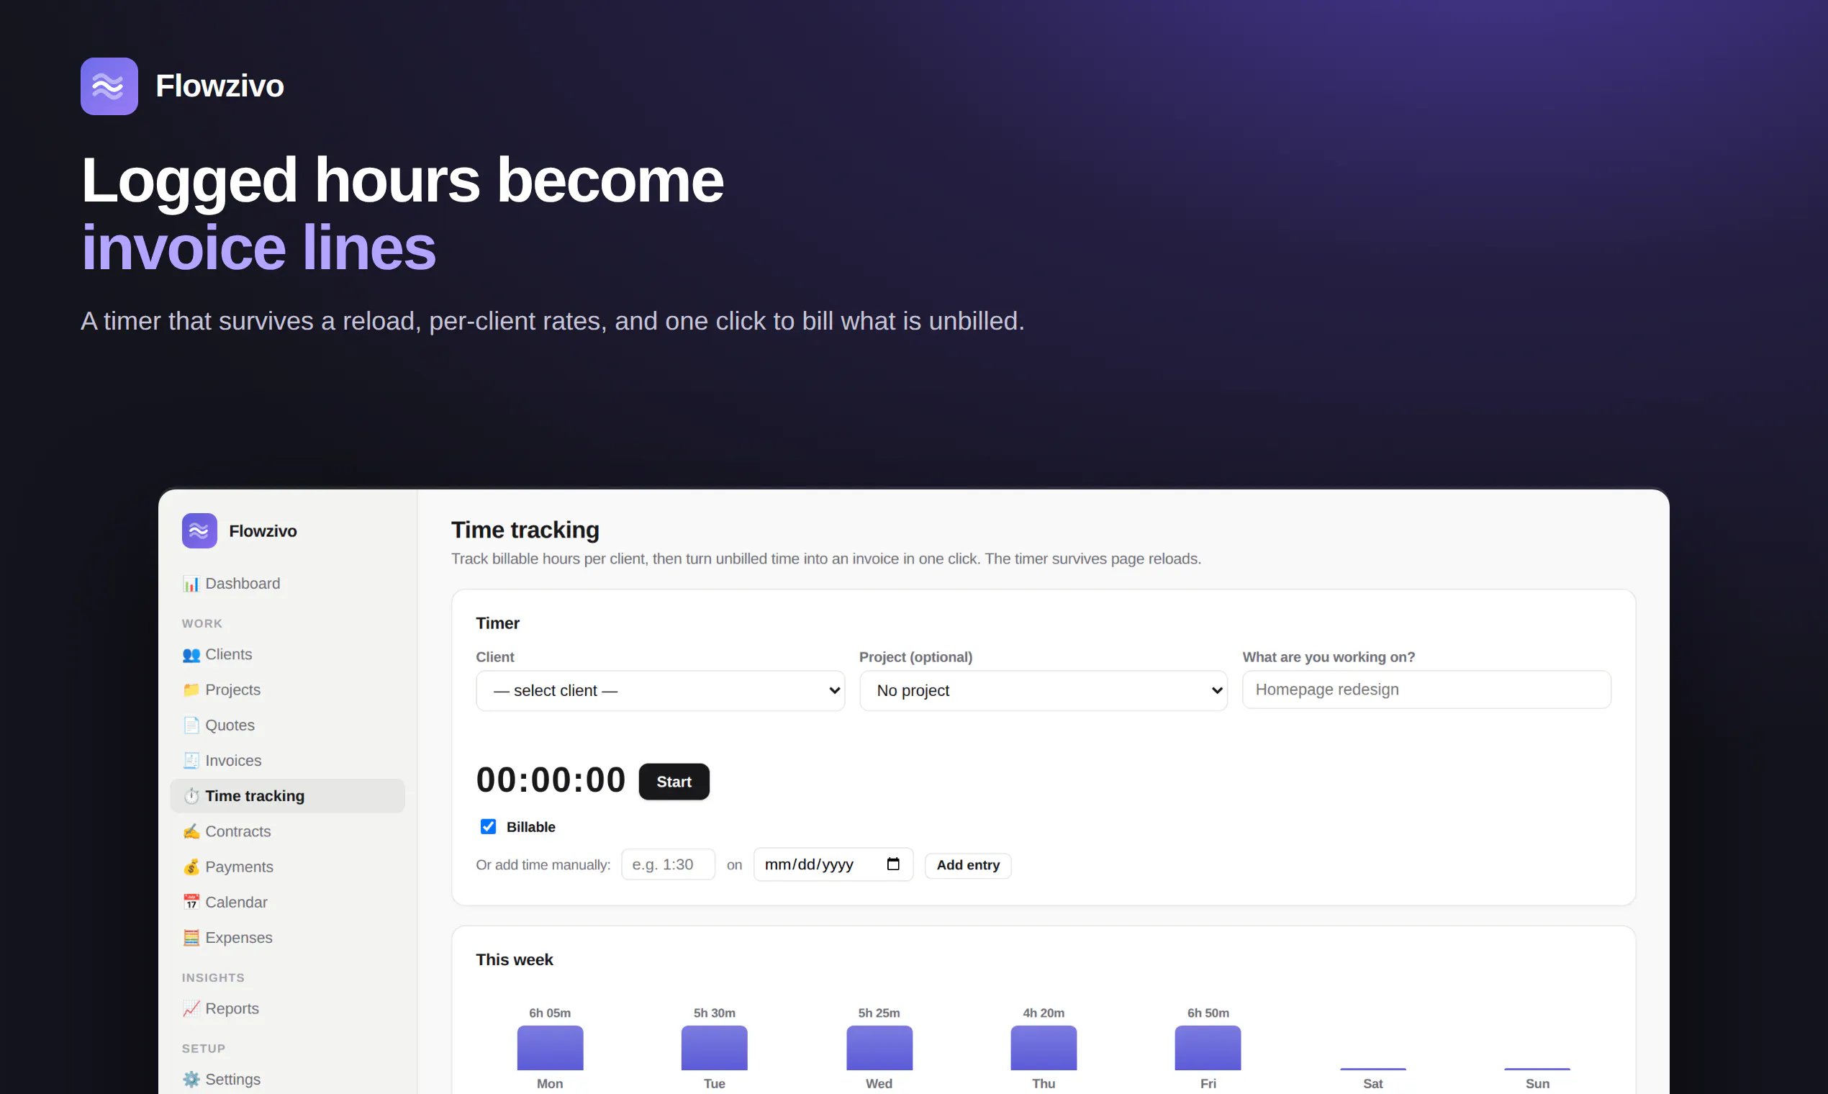Viewport: 1828px width, 1094px height.
Task: Click the small Flowzivo logo in the sidebar
Action: point(199,530)
